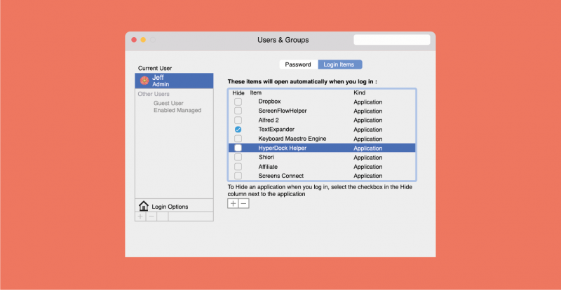561x290 pixels.
Task: Switch to the Password tab
Action: [298, 64]
